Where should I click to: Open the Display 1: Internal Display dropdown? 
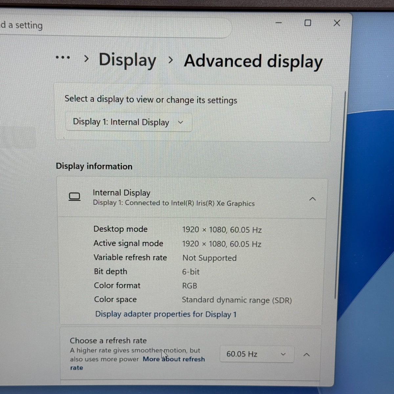point(128,122)
